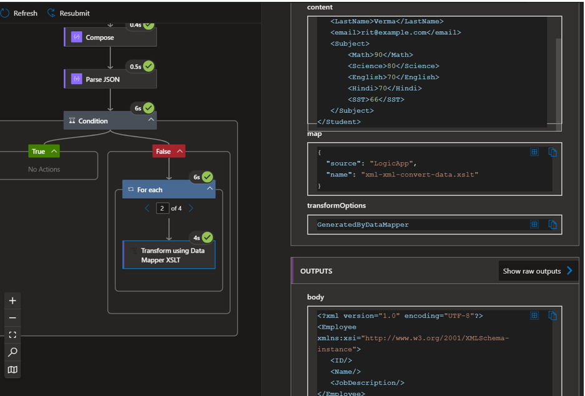The image size is (585, 396).
Task: Click the rit@example.com email line
Action: tap(395, 32)
